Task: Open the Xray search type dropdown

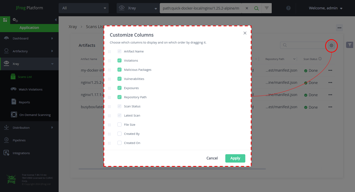Action: (x=138, y=8)
